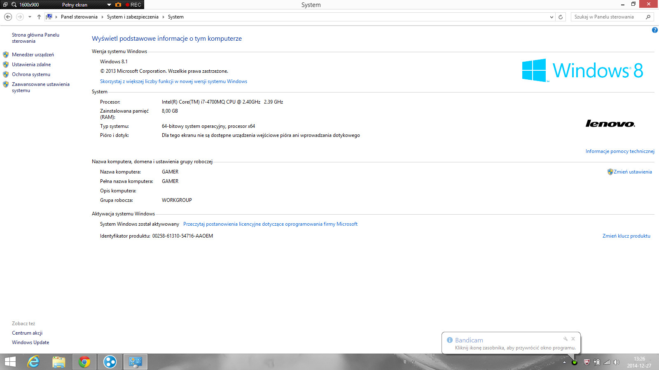Click the Bandicam tray icon

pos(575,362)
